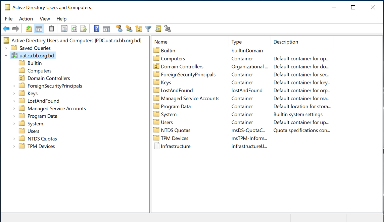The image size is (384, 222).
Task: Open the File menu
Action: point(9,18)
